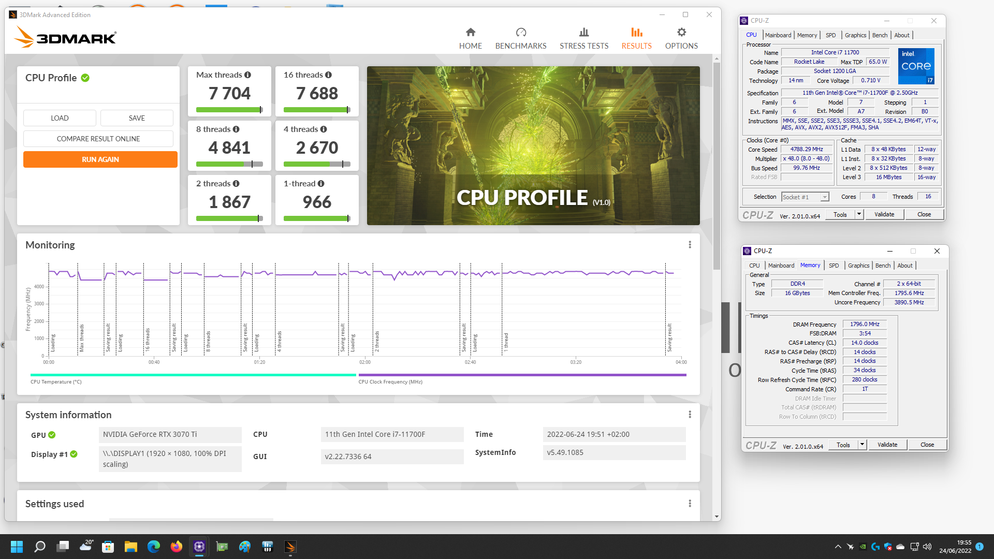The height and width of the screenshot is (559, 994).
Task: Click Validate in the Memory CPU-Z window
Action: tap(887, 445)
